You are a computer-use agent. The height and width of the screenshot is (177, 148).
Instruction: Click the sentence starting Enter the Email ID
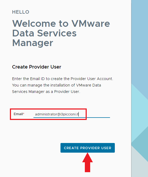click(x=63, y=79)
